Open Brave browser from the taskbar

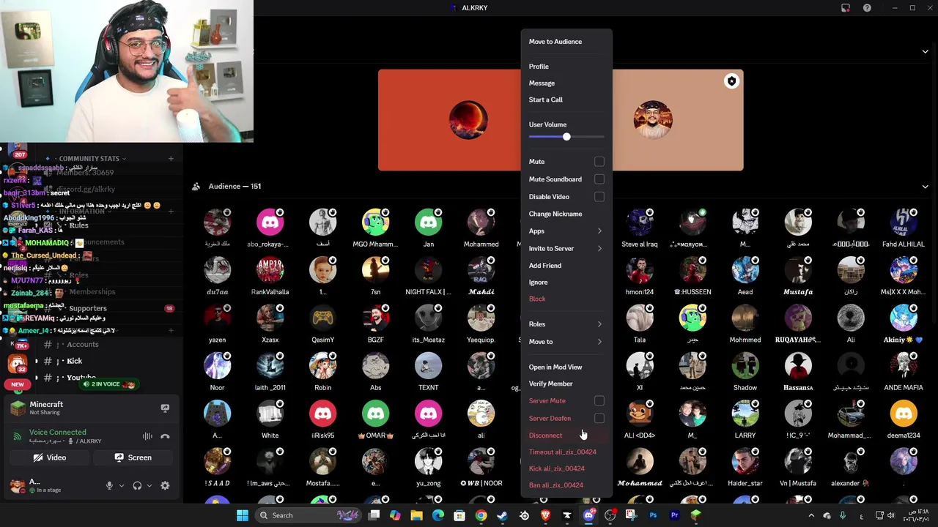pos(545,515)
